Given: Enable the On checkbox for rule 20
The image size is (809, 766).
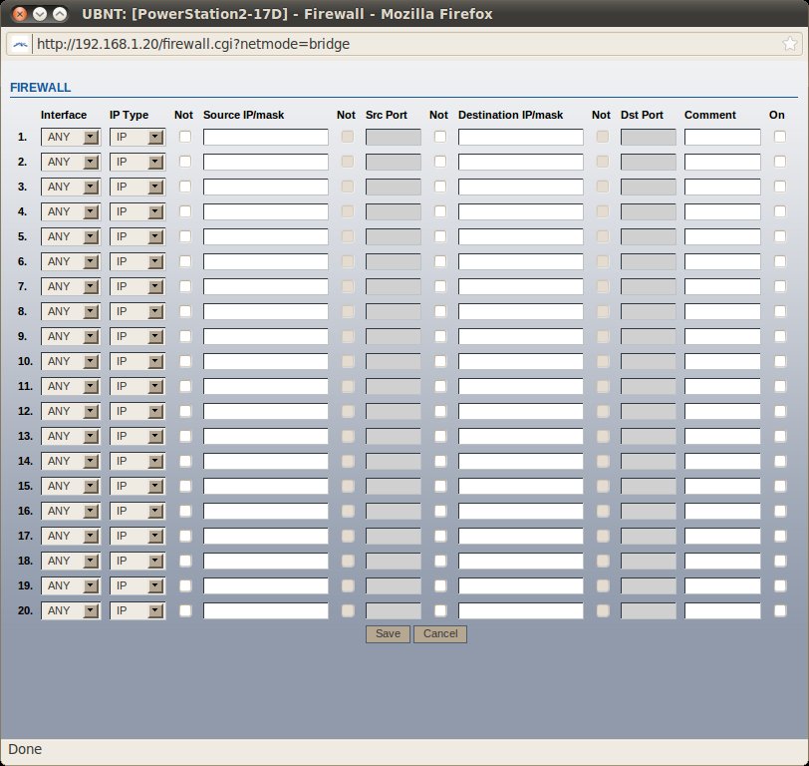Looking at the screenshot, I should coord(779,610).
